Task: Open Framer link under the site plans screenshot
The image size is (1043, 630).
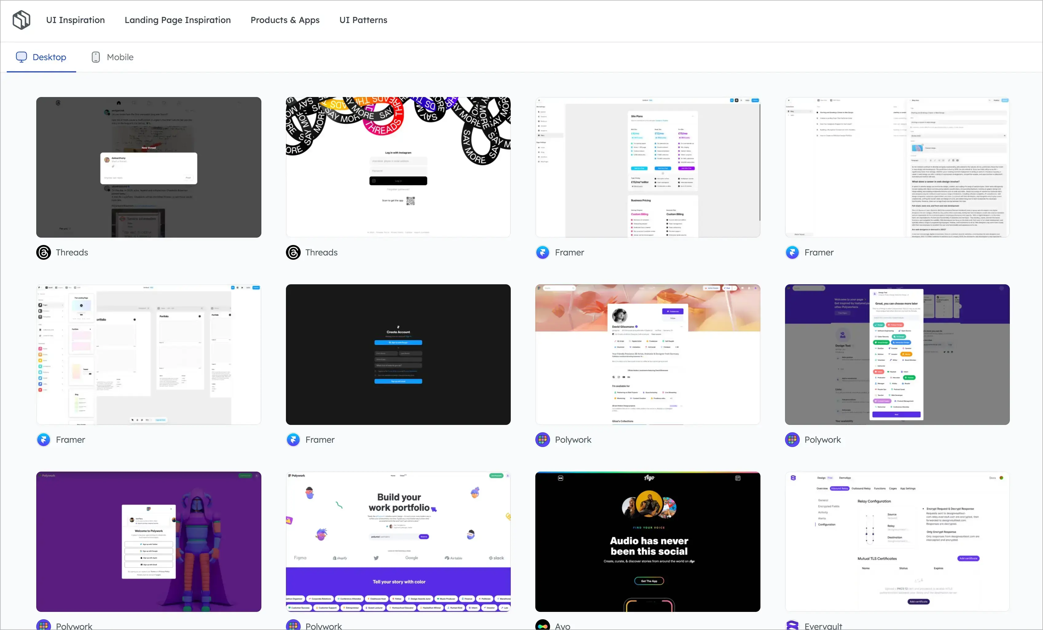Action: click(569, 253)
